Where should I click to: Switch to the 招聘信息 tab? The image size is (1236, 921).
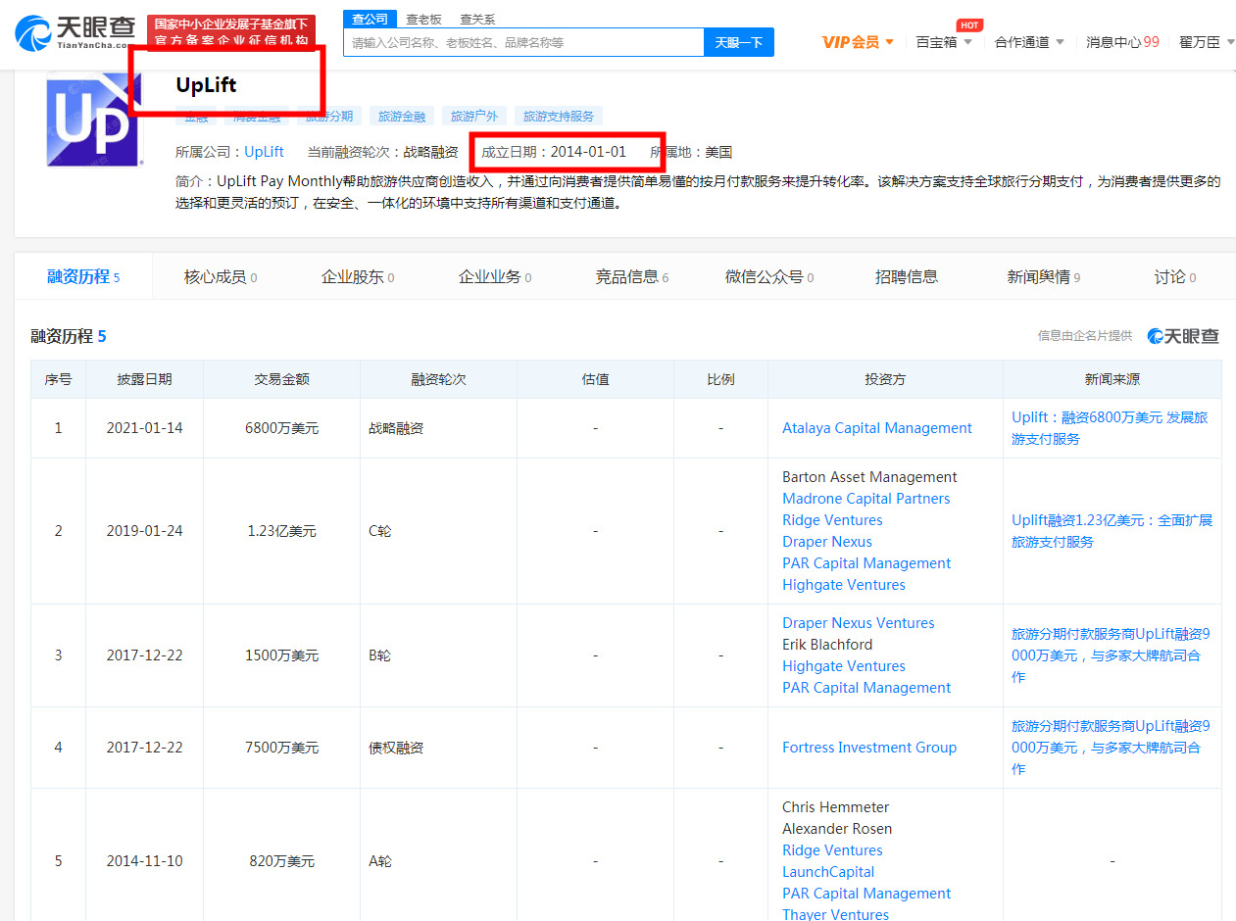(x=907, y=276)
